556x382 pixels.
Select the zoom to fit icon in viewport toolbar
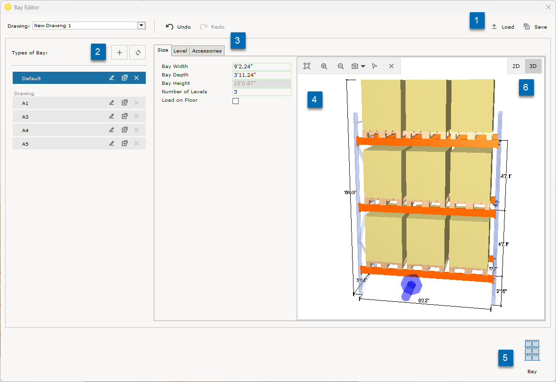point(307,66)
